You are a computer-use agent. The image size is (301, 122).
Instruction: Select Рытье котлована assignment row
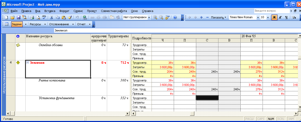(x=52, y=80)
